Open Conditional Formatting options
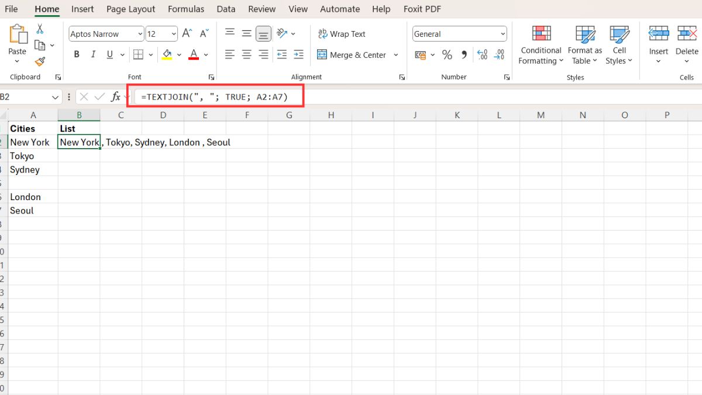This screenshot has height=395, width=702. click(x=540, y=44)
